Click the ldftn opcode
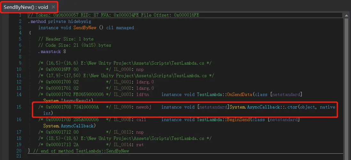The width and height of the screenshot is (351, 160). click(142, 95)
